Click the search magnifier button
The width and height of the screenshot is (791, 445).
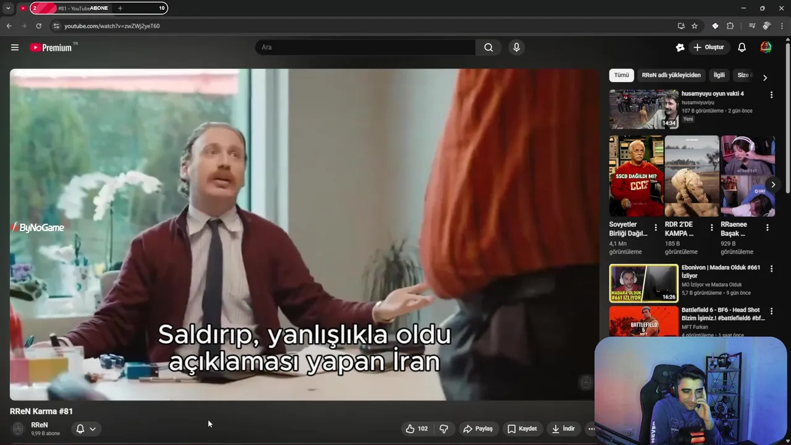pyautogui.click(x=489, y=48)
